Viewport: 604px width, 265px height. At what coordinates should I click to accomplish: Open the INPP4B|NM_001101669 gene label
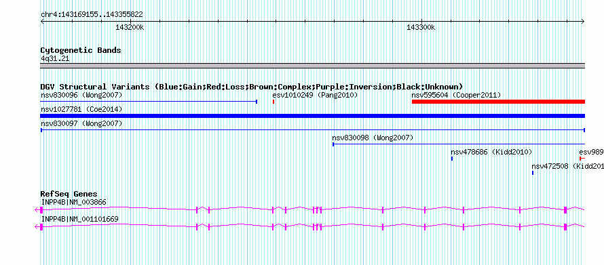coord(79,219)
